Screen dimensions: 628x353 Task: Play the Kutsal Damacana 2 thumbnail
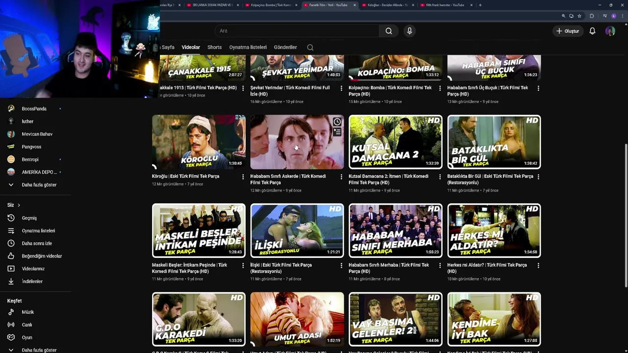pyautogui.click(x=395, y=142)
